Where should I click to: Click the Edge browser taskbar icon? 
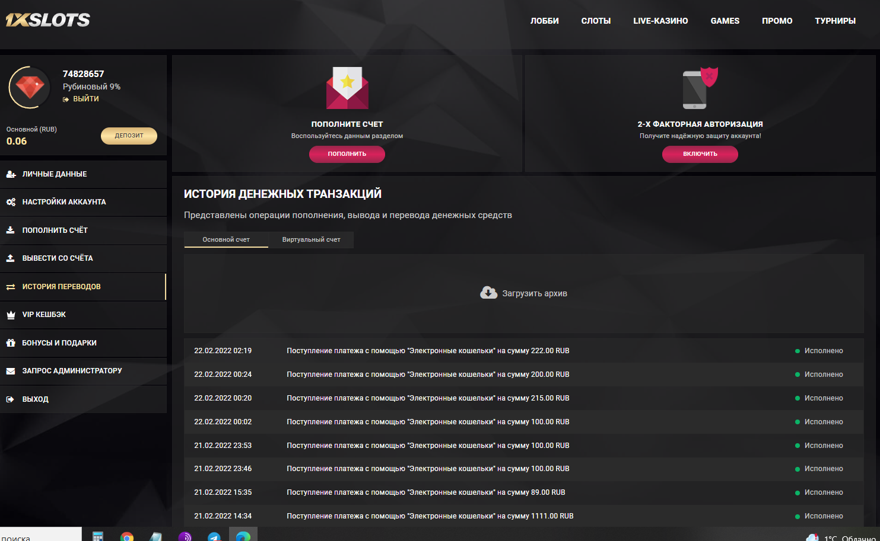tap(243, 536)
